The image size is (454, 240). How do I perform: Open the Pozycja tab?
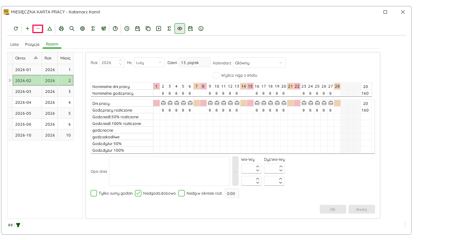click(x=32, y=44)
